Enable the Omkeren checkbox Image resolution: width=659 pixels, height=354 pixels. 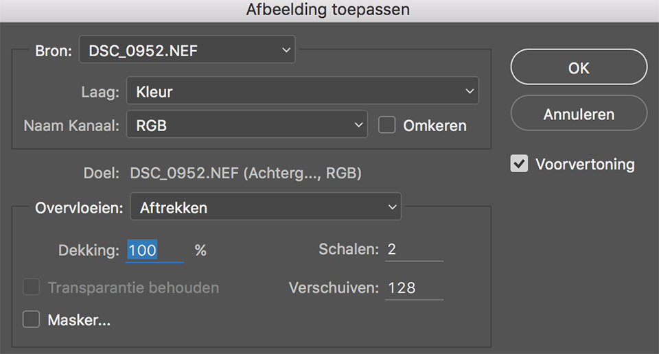tap(387, 126)
